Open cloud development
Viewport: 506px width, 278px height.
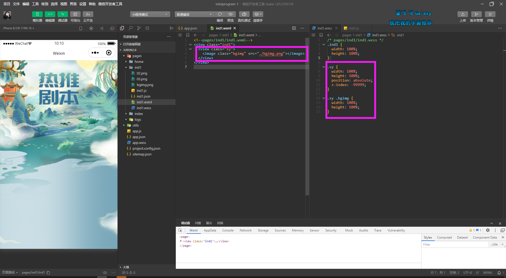[x=88, y=14]
